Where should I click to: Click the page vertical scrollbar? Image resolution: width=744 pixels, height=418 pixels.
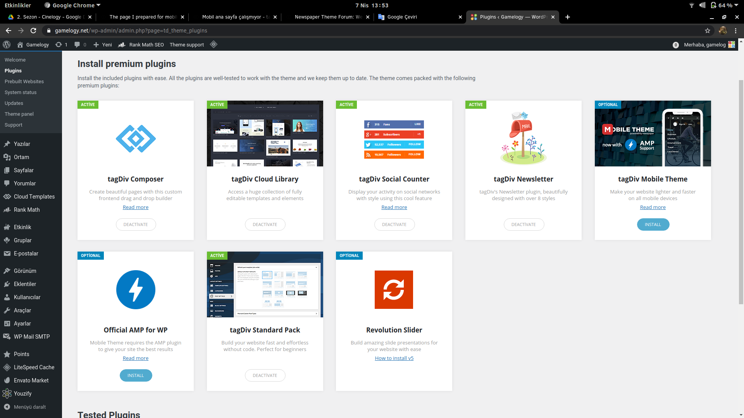741,192
